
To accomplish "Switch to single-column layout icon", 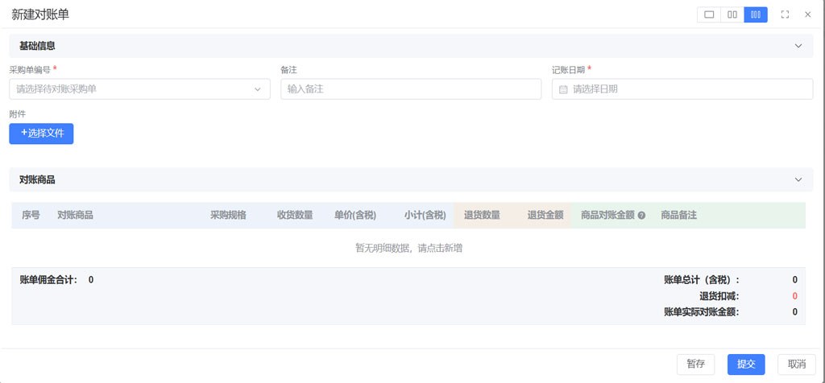I will (x=709, y=14).
